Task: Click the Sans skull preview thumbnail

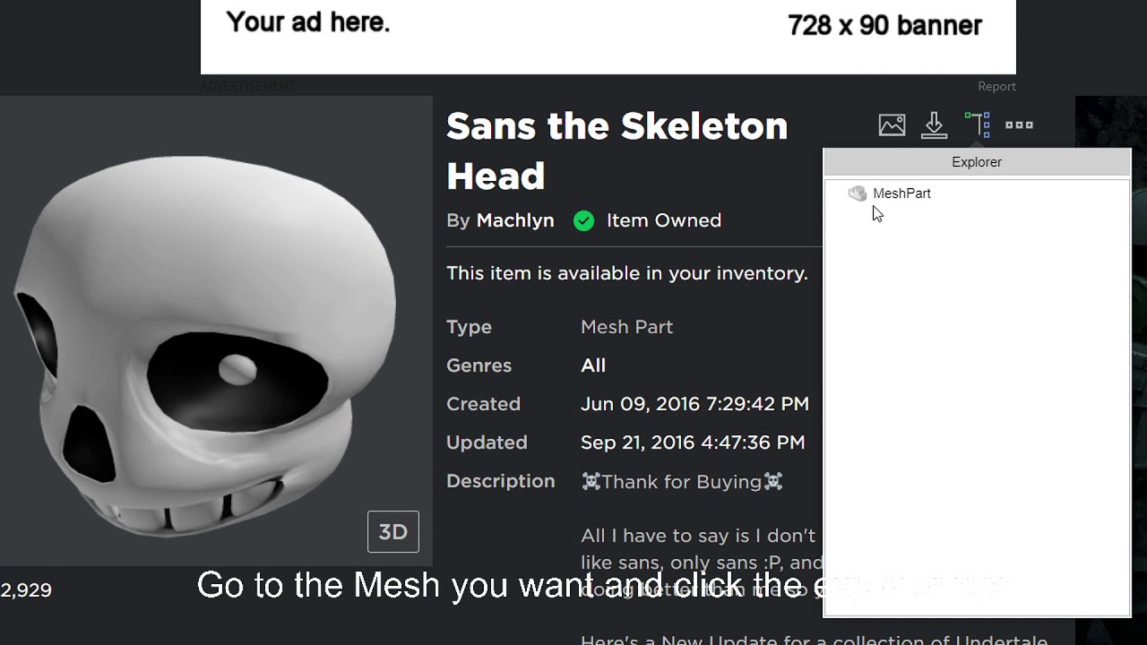Action: (x=206, y=340)
